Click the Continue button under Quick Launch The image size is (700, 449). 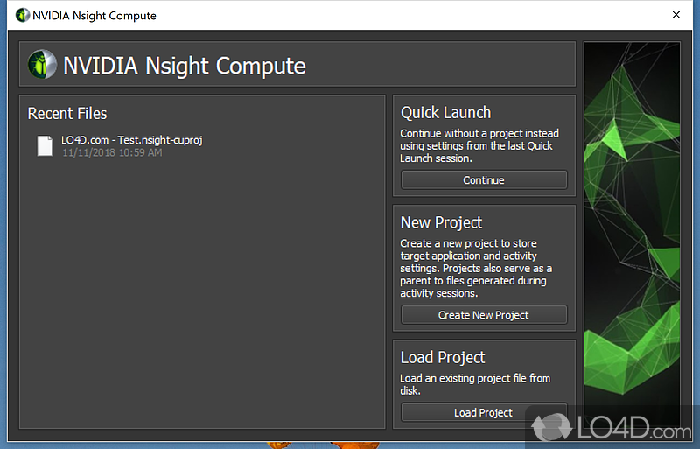[484, 180]
